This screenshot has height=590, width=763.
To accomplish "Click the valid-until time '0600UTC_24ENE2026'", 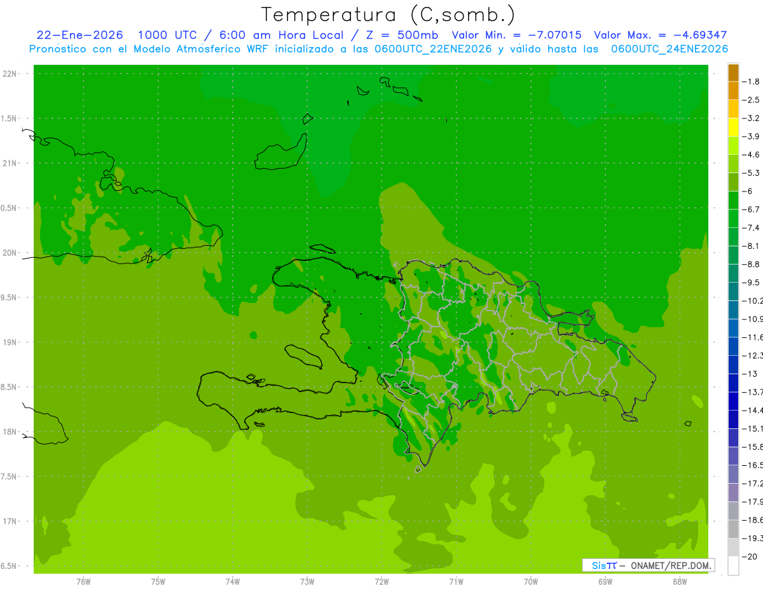I will 669,48.
